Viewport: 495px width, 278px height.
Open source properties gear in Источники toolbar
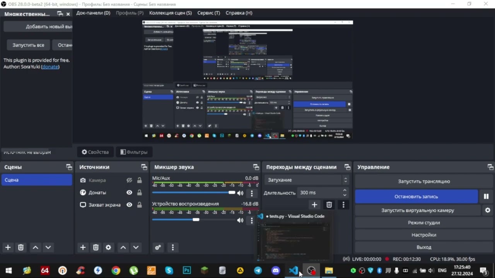[x=108, y=247]
